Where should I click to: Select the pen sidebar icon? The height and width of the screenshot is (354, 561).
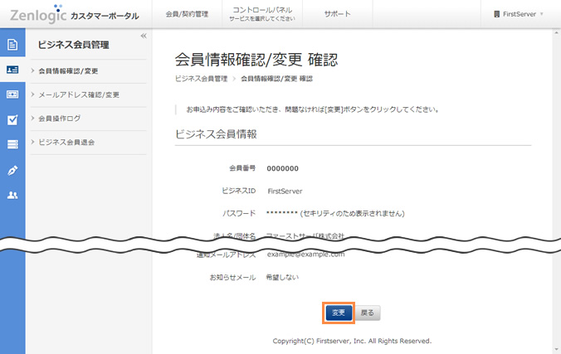(x=12, y=170)
